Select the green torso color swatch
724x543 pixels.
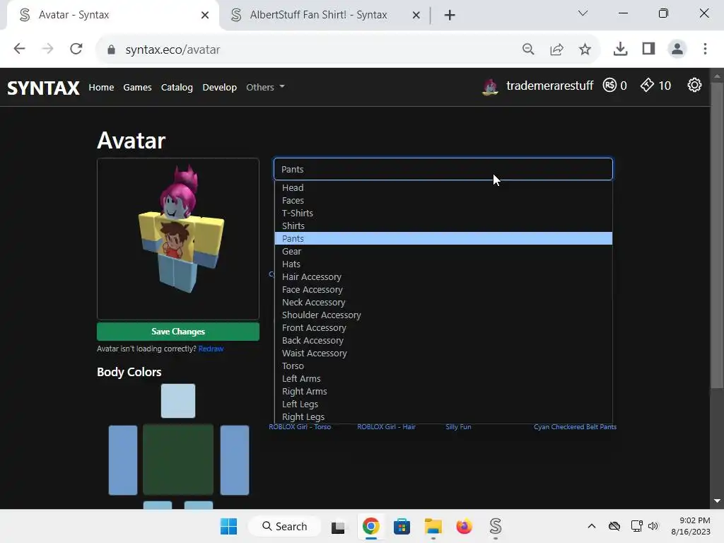pyautogui.click(x=178, y=460)
